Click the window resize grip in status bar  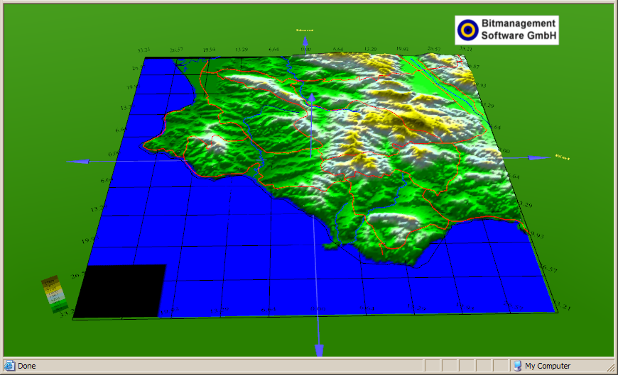tap(610, 366)
